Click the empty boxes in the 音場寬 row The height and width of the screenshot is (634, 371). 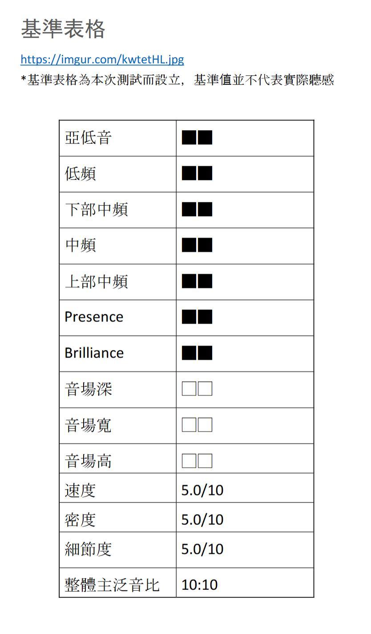coord(197,425)
